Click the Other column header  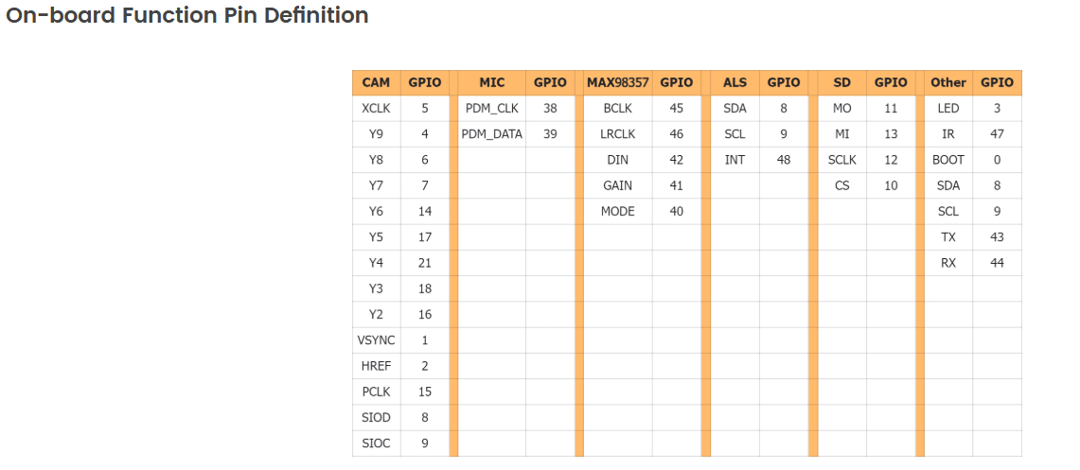point(948,82)
